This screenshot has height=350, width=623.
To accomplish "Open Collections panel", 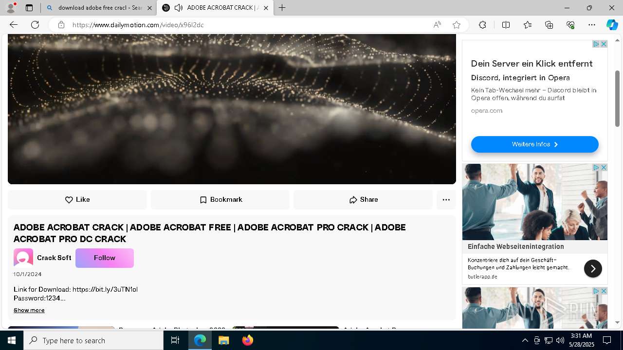I will (549, 25).
